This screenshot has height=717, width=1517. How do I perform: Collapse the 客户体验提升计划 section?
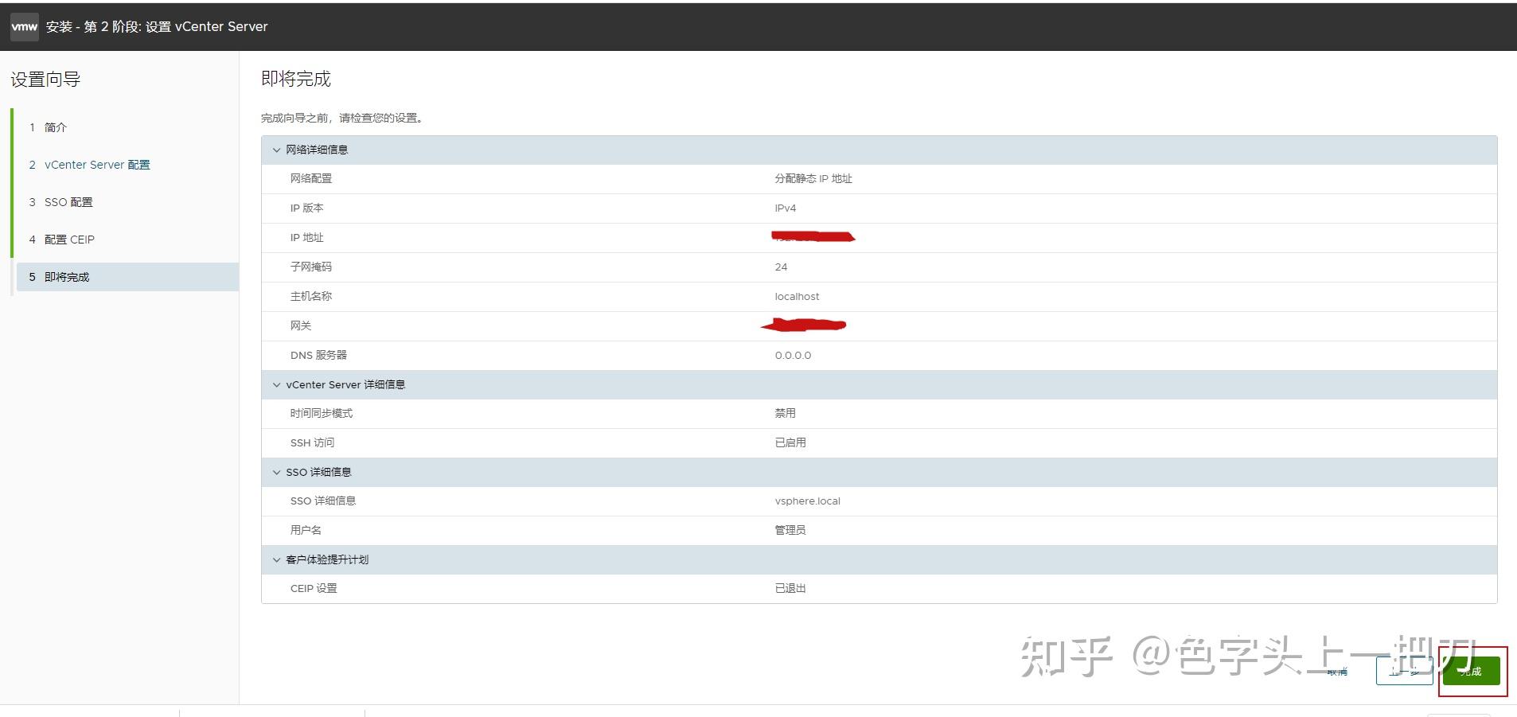[277, 559]
